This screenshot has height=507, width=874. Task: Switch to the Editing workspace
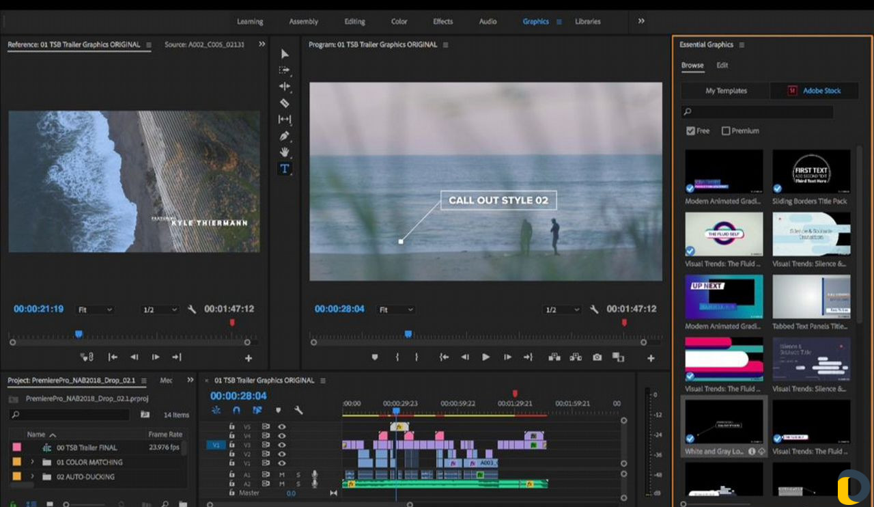[354, 21]
